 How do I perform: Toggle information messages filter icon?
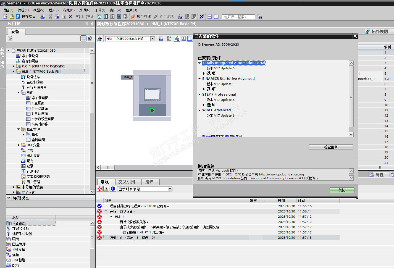[x=113, y=189]
